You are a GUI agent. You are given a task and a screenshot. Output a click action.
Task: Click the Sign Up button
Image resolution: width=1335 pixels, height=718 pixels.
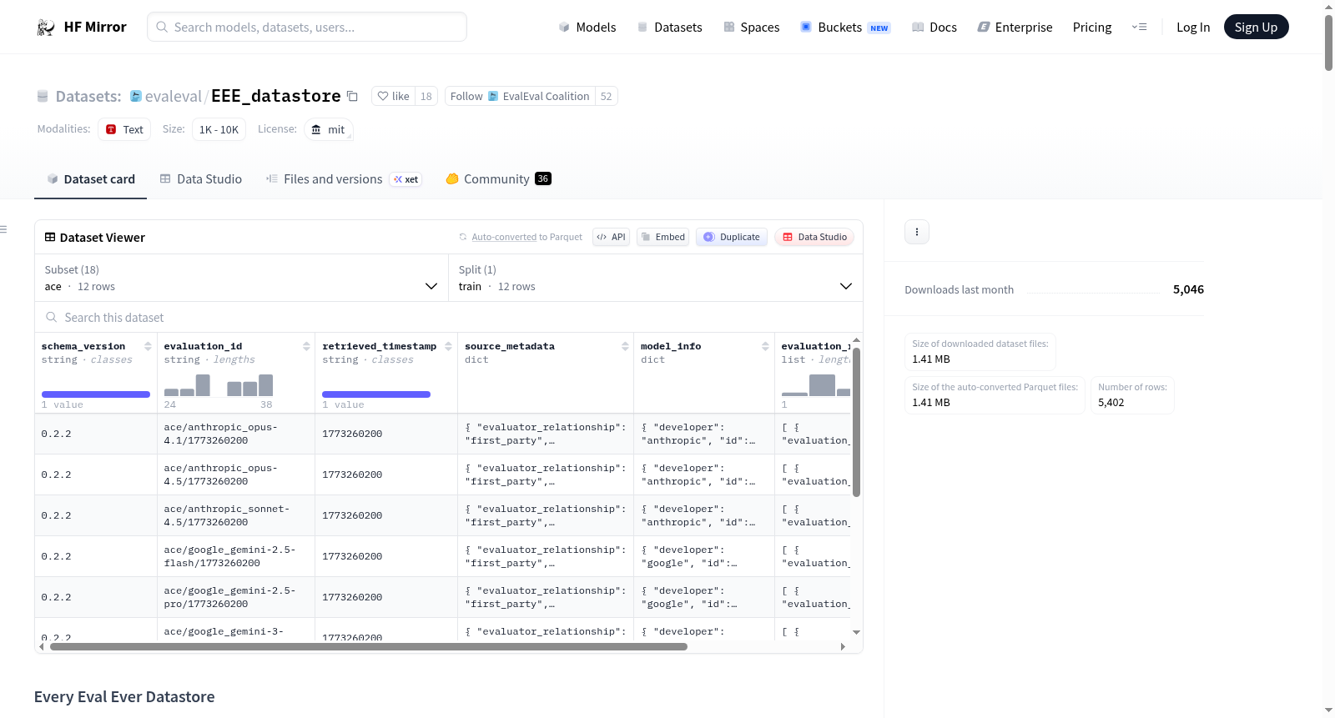(x=1256, y=27)
